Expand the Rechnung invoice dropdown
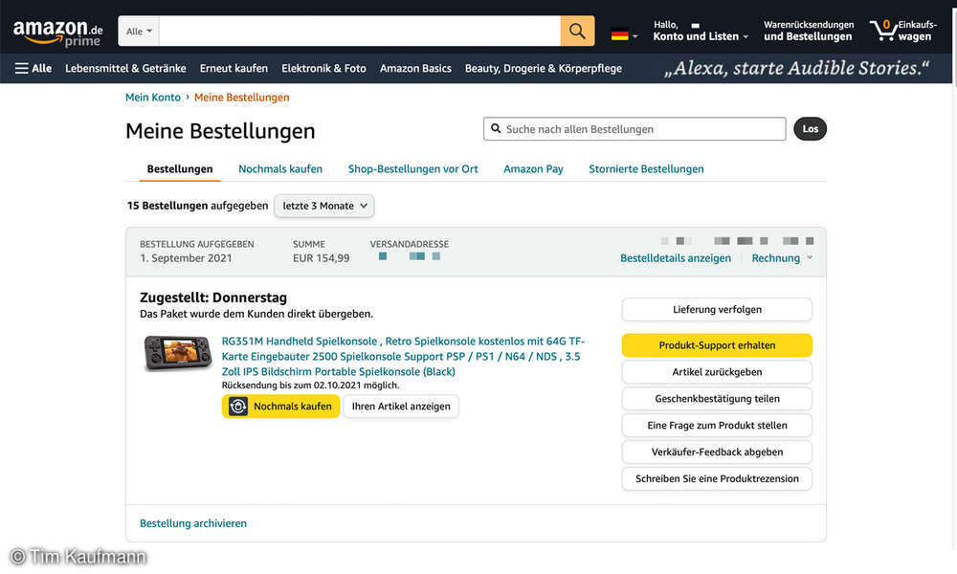The image size is (957, 574). pos(782,258)
